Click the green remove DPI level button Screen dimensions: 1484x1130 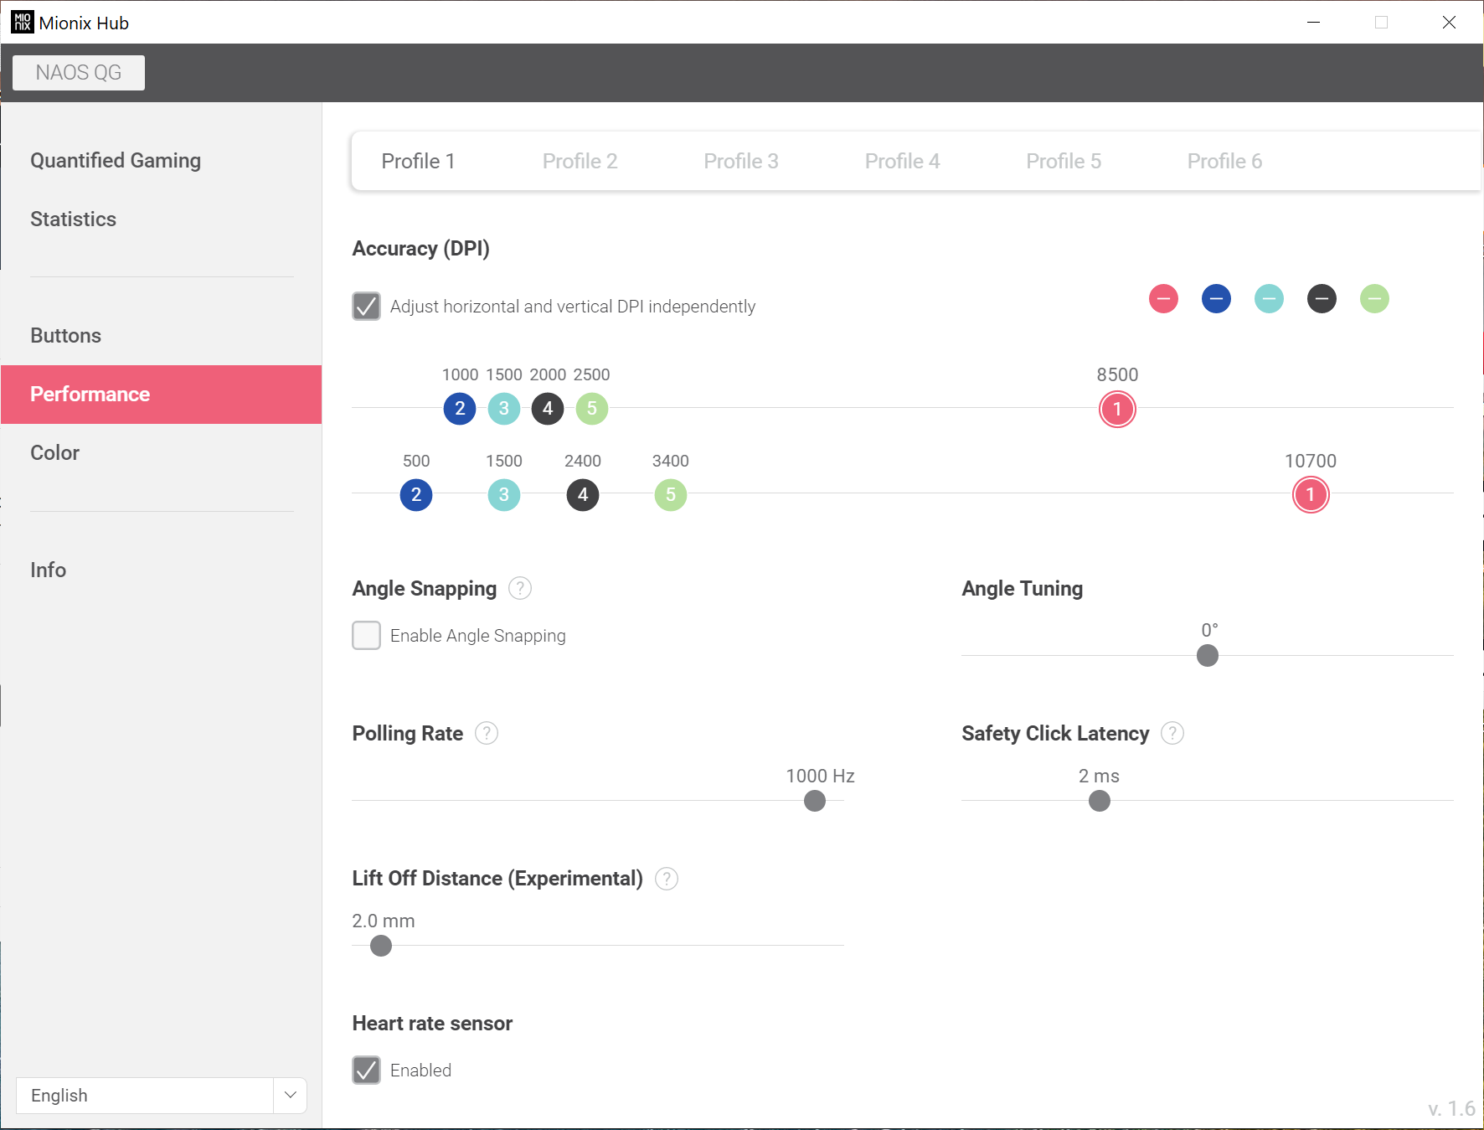[1374, 299]
